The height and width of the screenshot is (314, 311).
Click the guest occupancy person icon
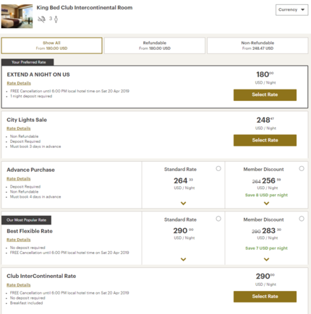coord(56,19)
